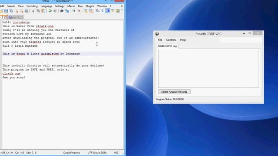Click the word 'youtubers' in the editor
Viewport: 278px width, 156px height.
click(21, 22)
